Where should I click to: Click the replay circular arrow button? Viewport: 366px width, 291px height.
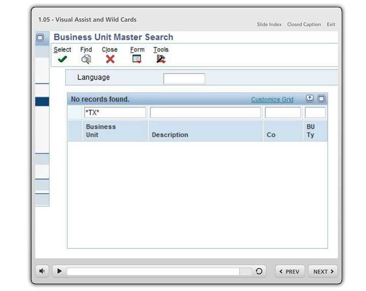click(x=259, y=271)
